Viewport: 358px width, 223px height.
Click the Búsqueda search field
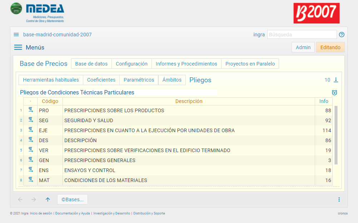pyautogui.click(x=302, y=35)
